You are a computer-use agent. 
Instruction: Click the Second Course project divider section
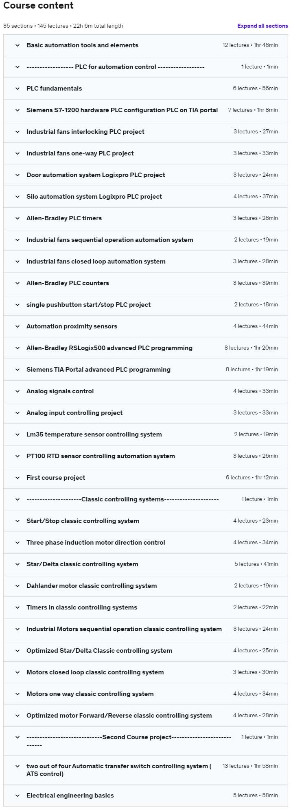click(146, 741)
